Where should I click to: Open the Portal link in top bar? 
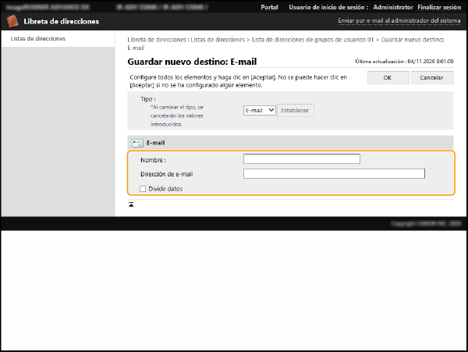pos(269,7)
